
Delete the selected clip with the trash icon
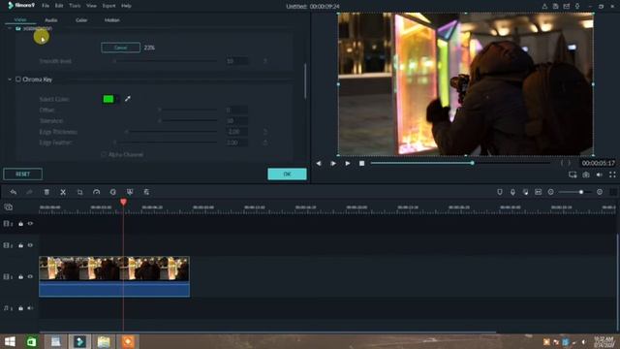46,192
